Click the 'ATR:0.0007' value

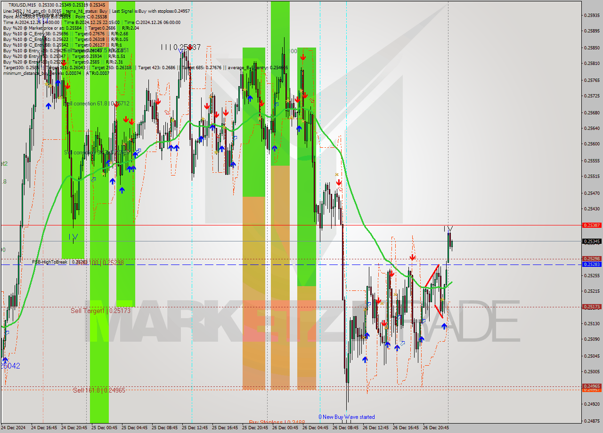click(97, 73)
